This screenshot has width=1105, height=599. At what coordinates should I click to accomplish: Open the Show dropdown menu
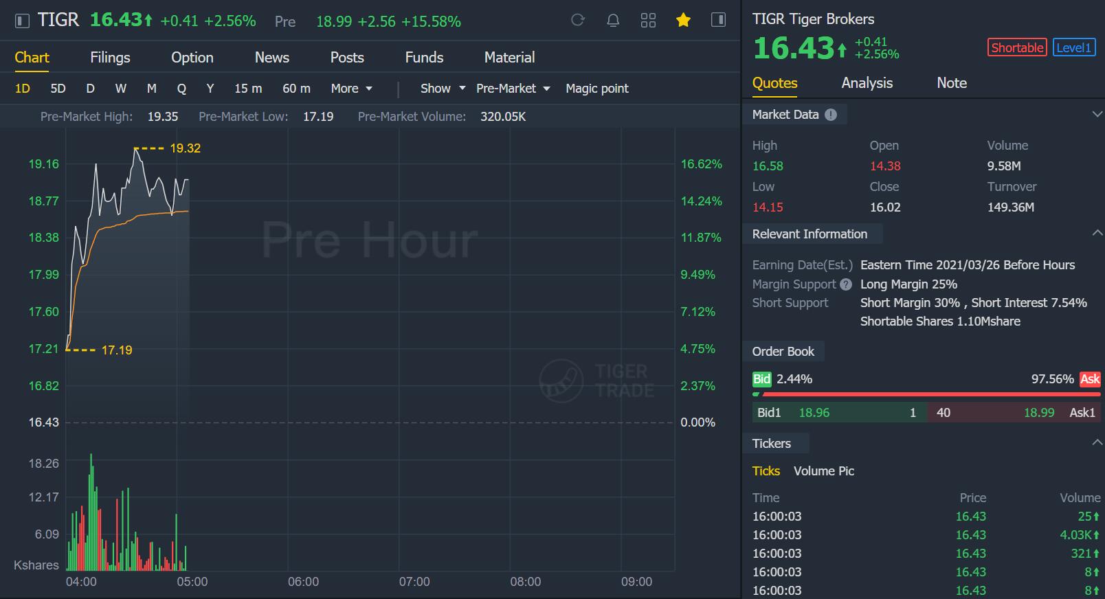(x=443, y=89)
